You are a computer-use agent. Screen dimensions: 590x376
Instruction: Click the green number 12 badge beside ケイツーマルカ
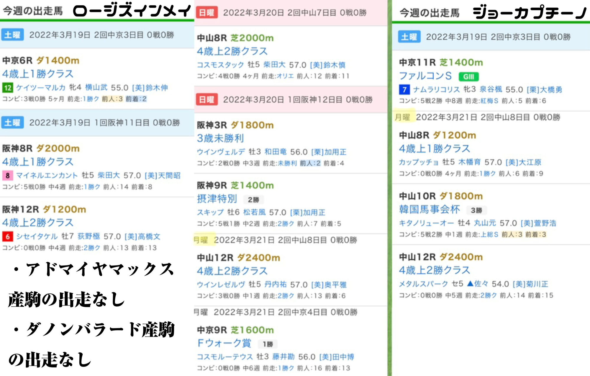(7, 88)
